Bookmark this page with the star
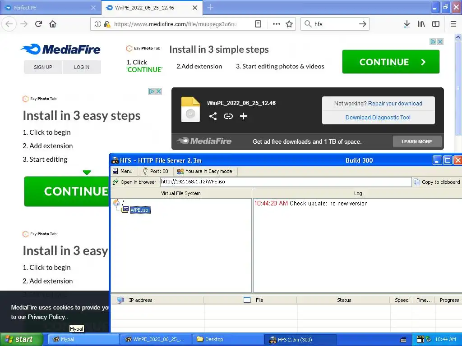 (289, 24)
